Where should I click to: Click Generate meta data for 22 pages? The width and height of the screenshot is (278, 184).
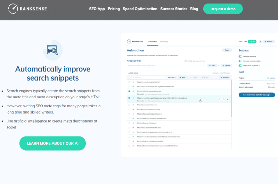tap(257, 95)
